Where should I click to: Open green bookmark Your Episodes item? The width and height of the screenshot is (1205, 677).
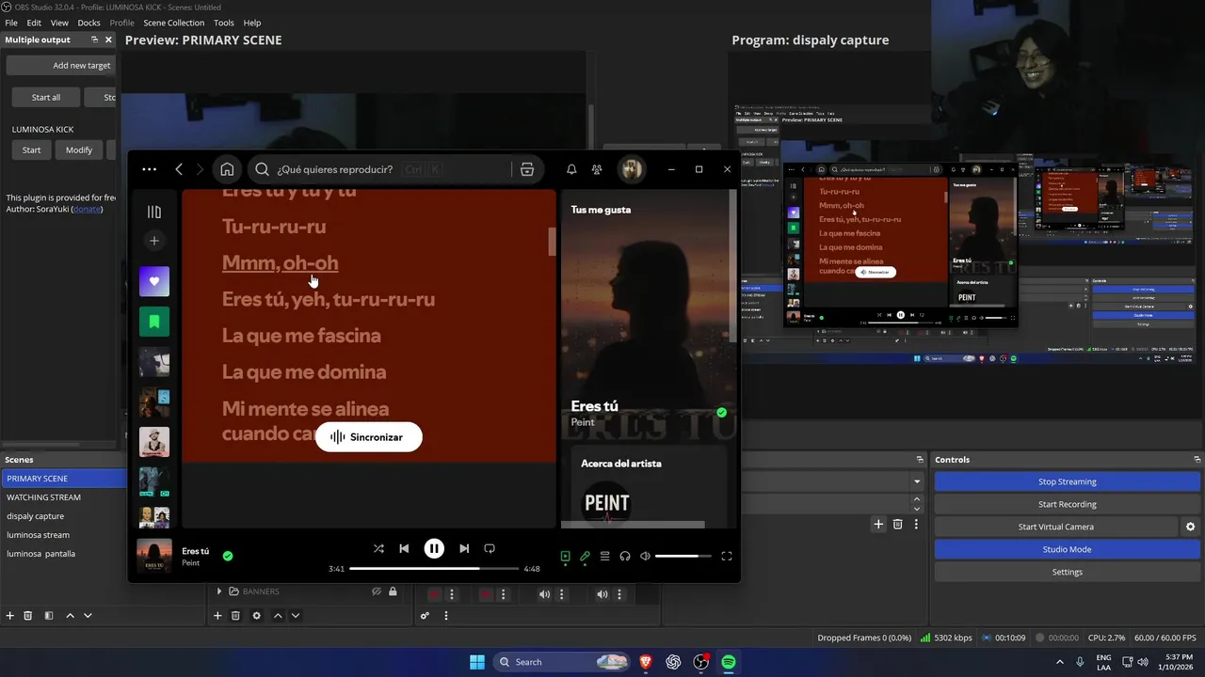point(154,322)
